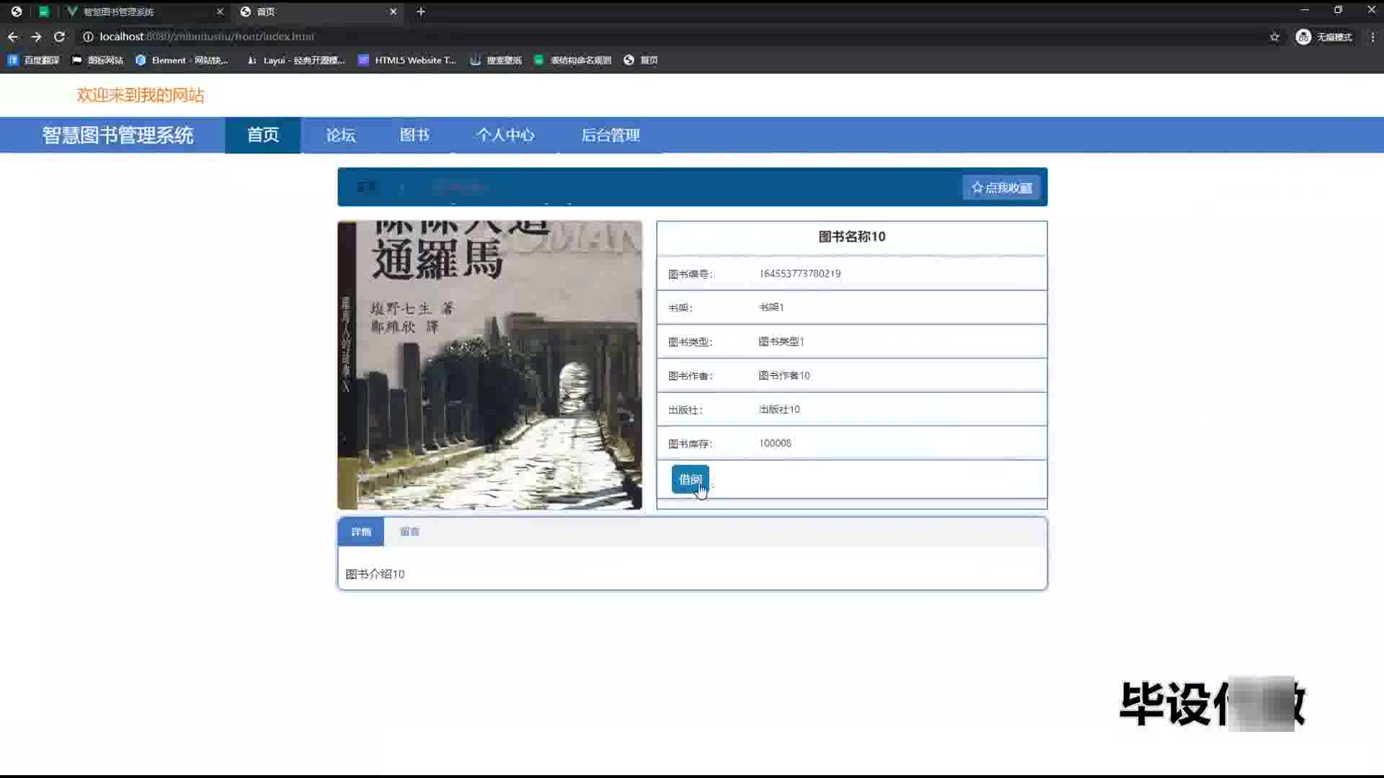Open a new browser tab

(x=421, y=12)
